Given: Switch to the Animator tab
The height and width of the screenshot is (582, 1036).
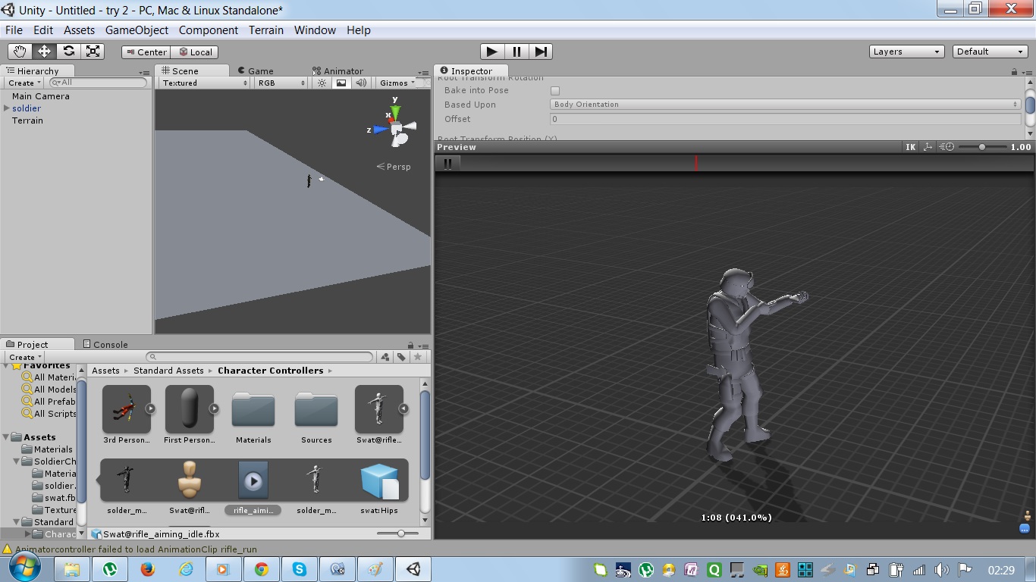Looking at the screenshot, I should tap(337, 70).
